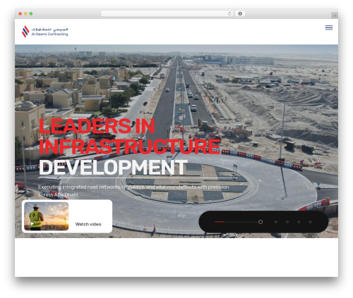Reload the page with the refresh icon
This screenshot has height=298, width=353.
click(x=229, y=14)
